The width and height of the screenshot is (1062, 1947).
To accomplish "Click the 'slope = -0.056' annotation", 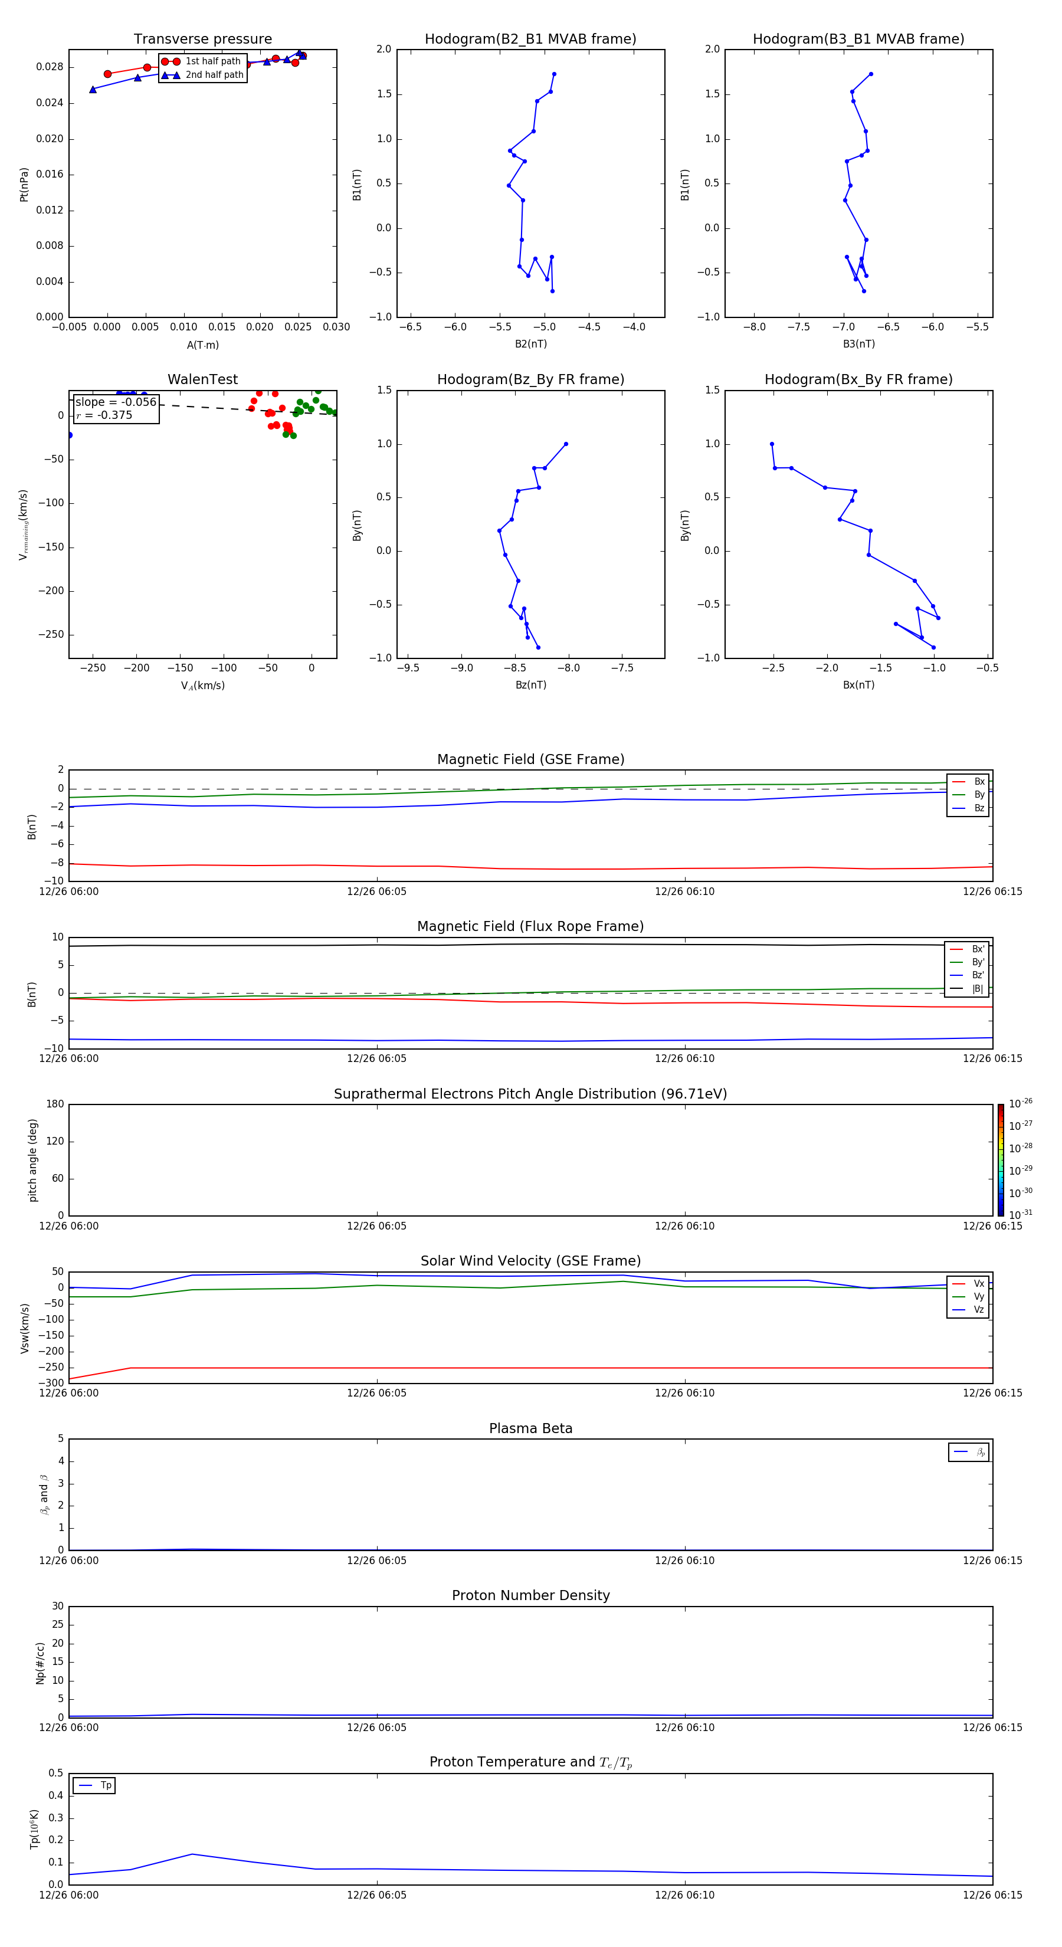I will click(x=116, y=402).
